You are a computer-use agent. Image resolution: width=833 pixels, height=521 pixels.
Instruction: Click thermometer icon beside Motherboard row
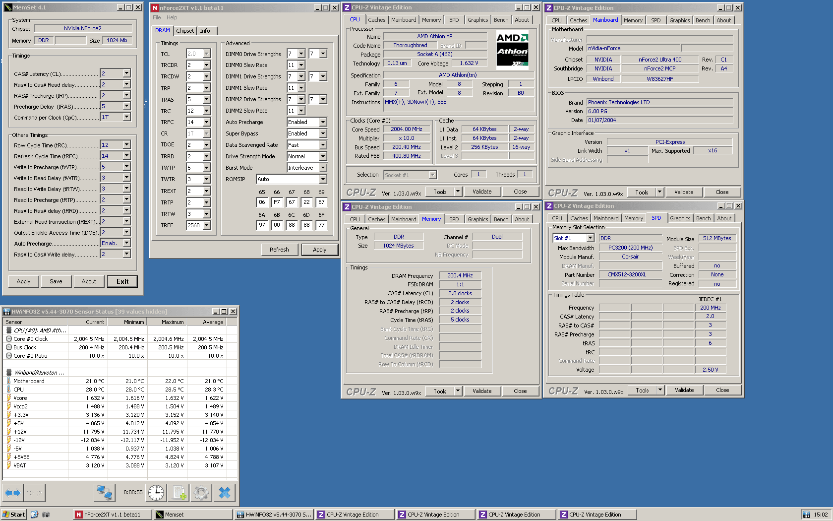8,381
